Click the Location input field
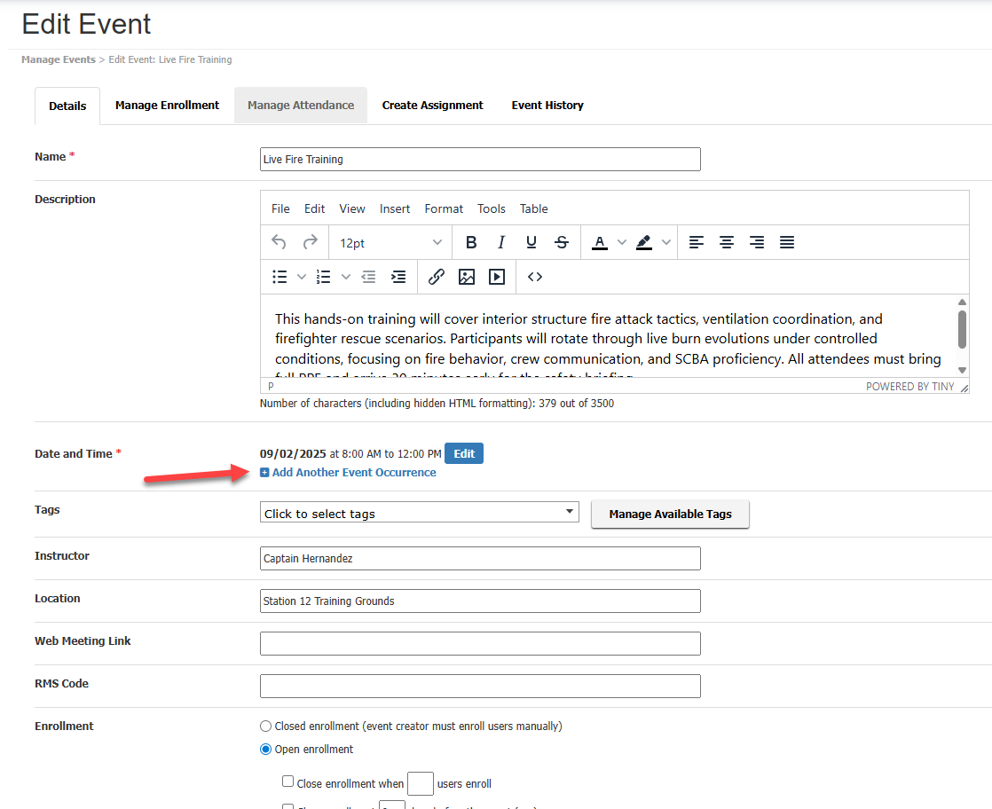This screenshot has height=809, width=992. pyautogui.click(x=480, y=601)
